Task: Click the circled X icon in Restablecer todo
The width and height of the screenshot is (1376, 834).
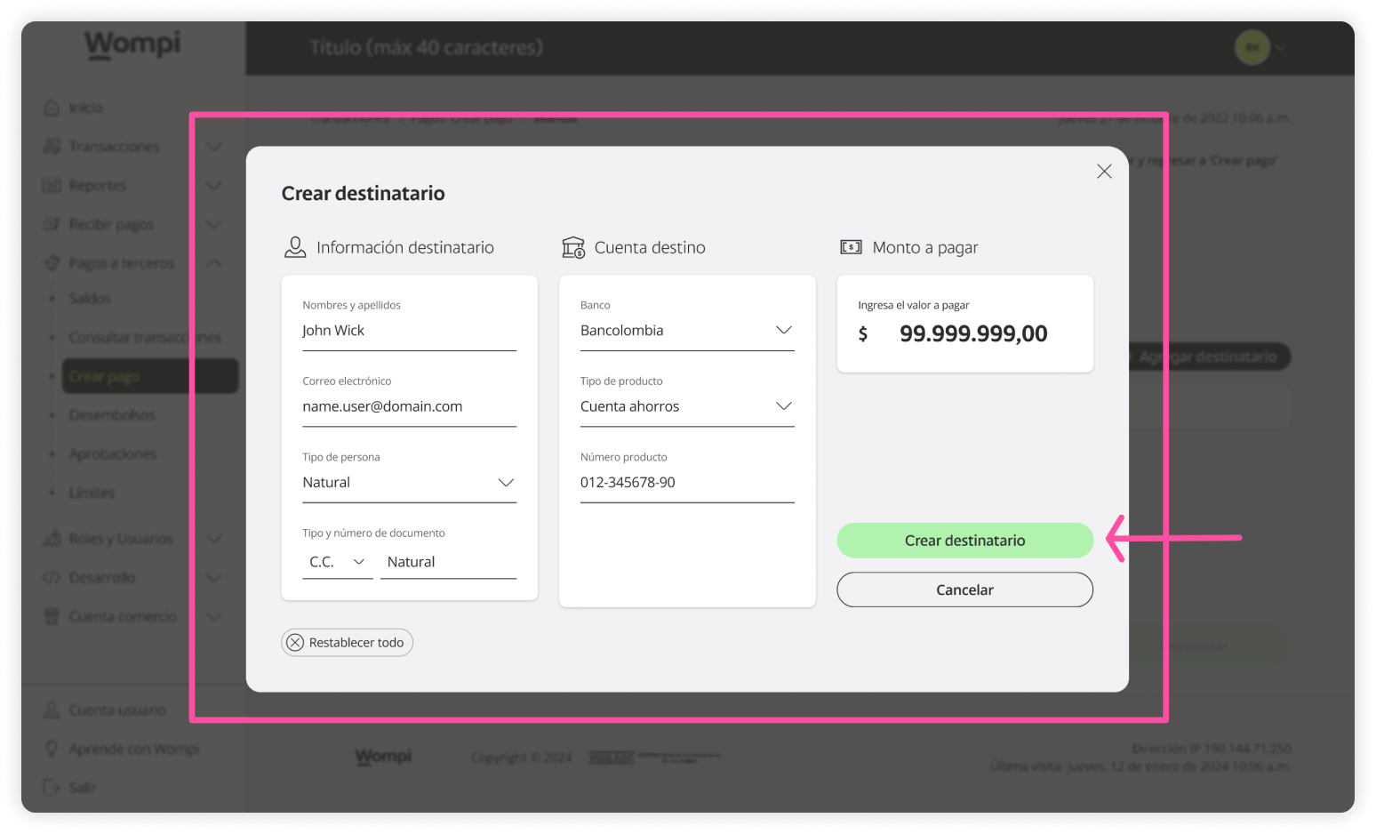Action: (x=295, y=643)
